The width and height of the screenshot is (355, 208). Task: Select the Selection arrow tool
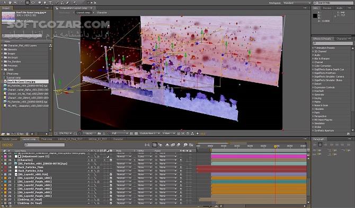click(x=5, y=3)
